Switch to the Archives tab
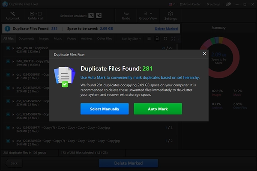Screen dimensions: 257x171 (x=87, y=38)
